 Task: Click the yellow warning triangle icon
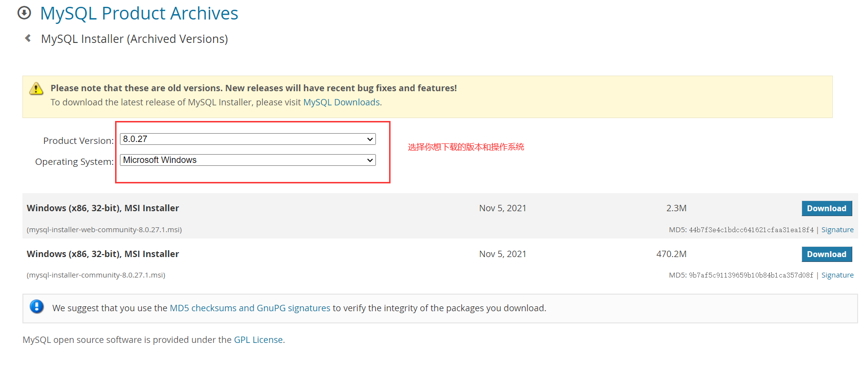(x=36, y=89)
